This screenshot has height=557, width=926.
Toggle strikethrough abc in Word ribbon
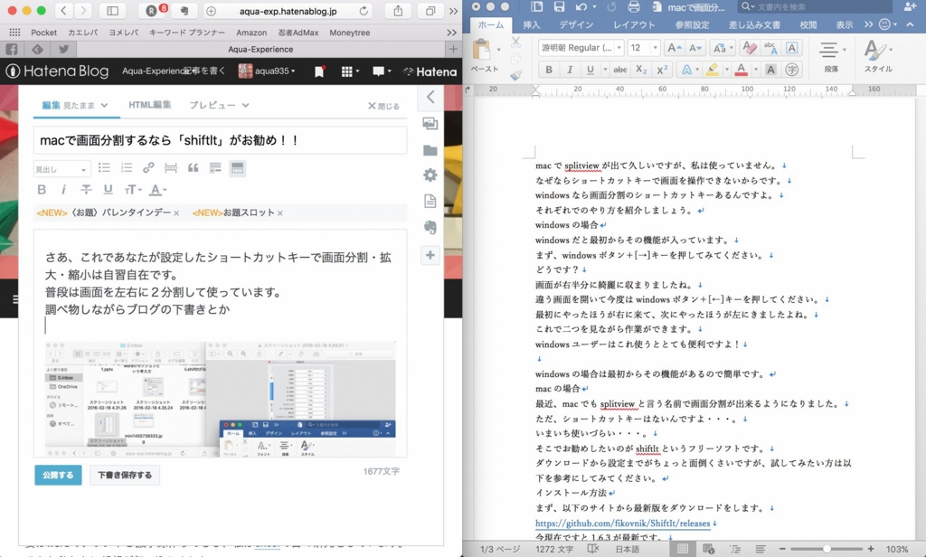point(620,70)
